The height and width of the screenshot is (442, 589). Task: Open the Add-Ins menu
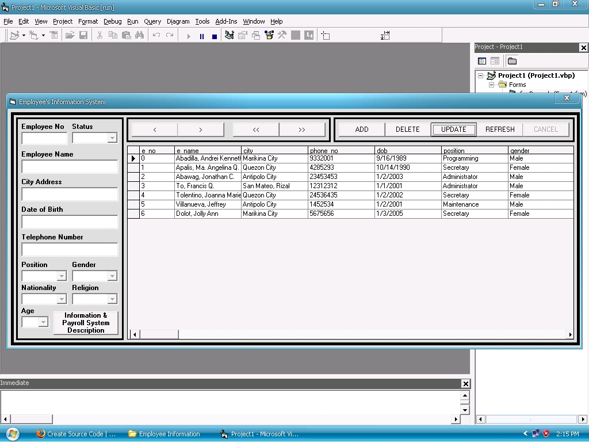pos(226,21)
